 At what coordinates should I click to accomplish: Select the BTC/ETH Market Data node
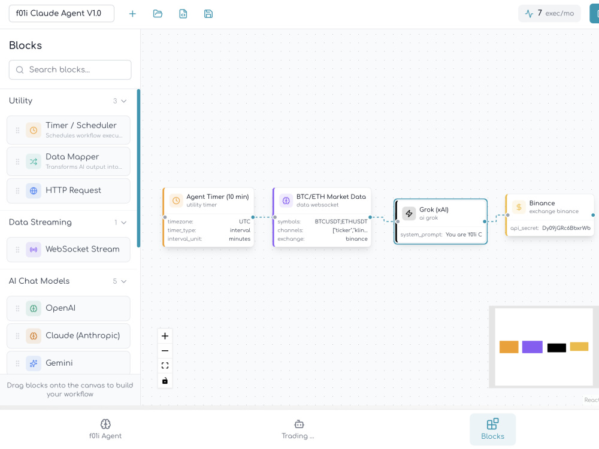(x=322, y=217)
